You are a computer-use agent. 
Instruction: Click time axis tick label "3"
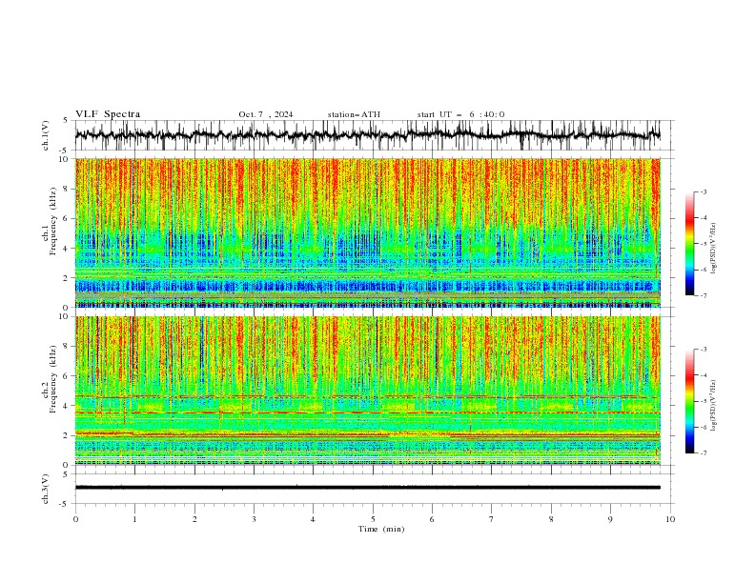254,519
